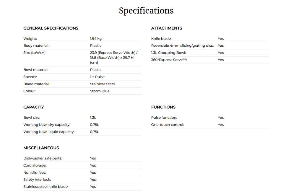294x194 pixels.
Task: Click the Specifications page title
Action: point(146,11)
